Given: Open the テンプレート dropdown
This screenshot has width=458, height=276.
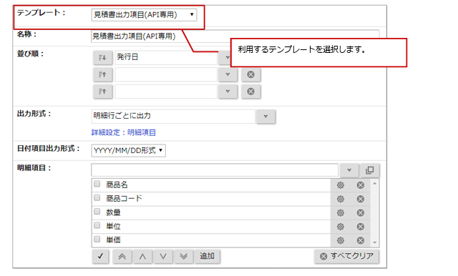Looking at the screenshot, I should pyautogui.click(x=144, y=15).
